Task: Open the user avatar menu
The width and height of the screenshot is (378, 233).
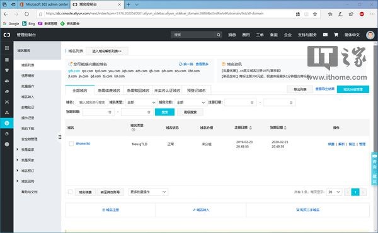Action: click(370, 35)
